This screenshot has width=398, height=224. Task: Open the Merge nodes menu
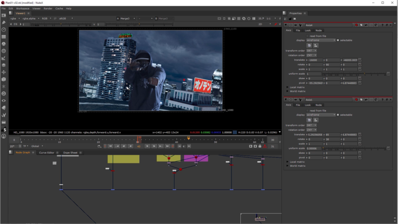3,65
